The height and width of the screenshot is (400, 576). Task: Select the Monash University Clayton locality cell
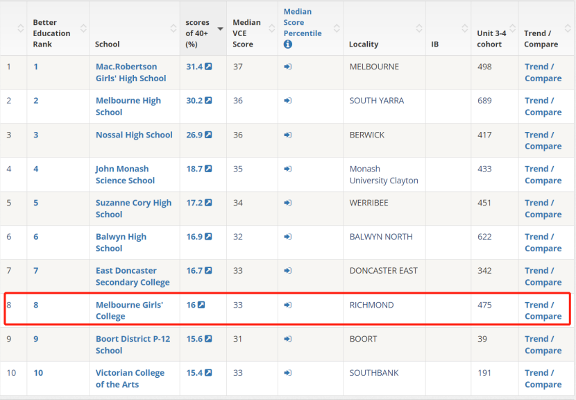click(384, 174)
